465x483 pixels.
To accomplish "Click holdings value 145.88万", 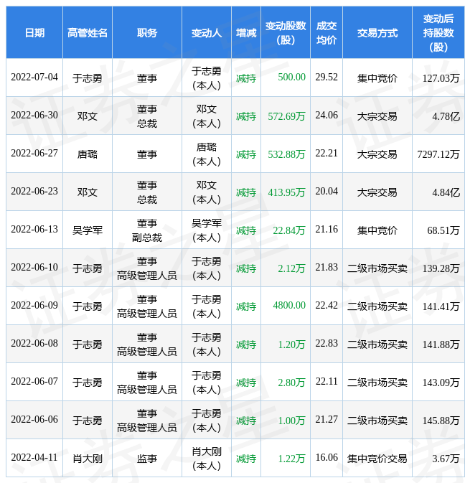I will pyautogui.click(x=441, y=421).
